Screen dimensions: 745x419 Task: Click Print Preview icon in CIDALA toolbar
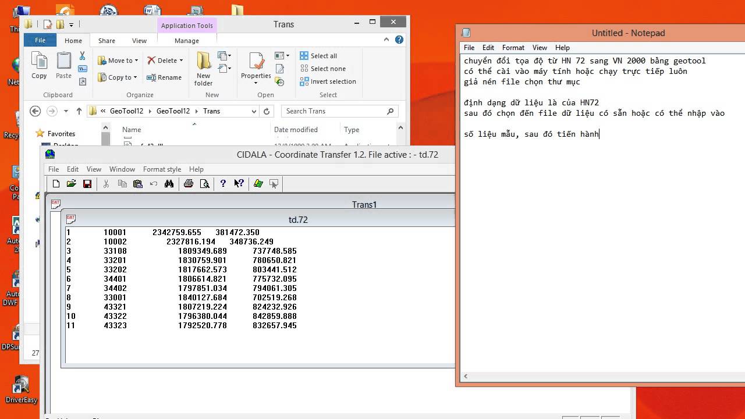point(204,184)
